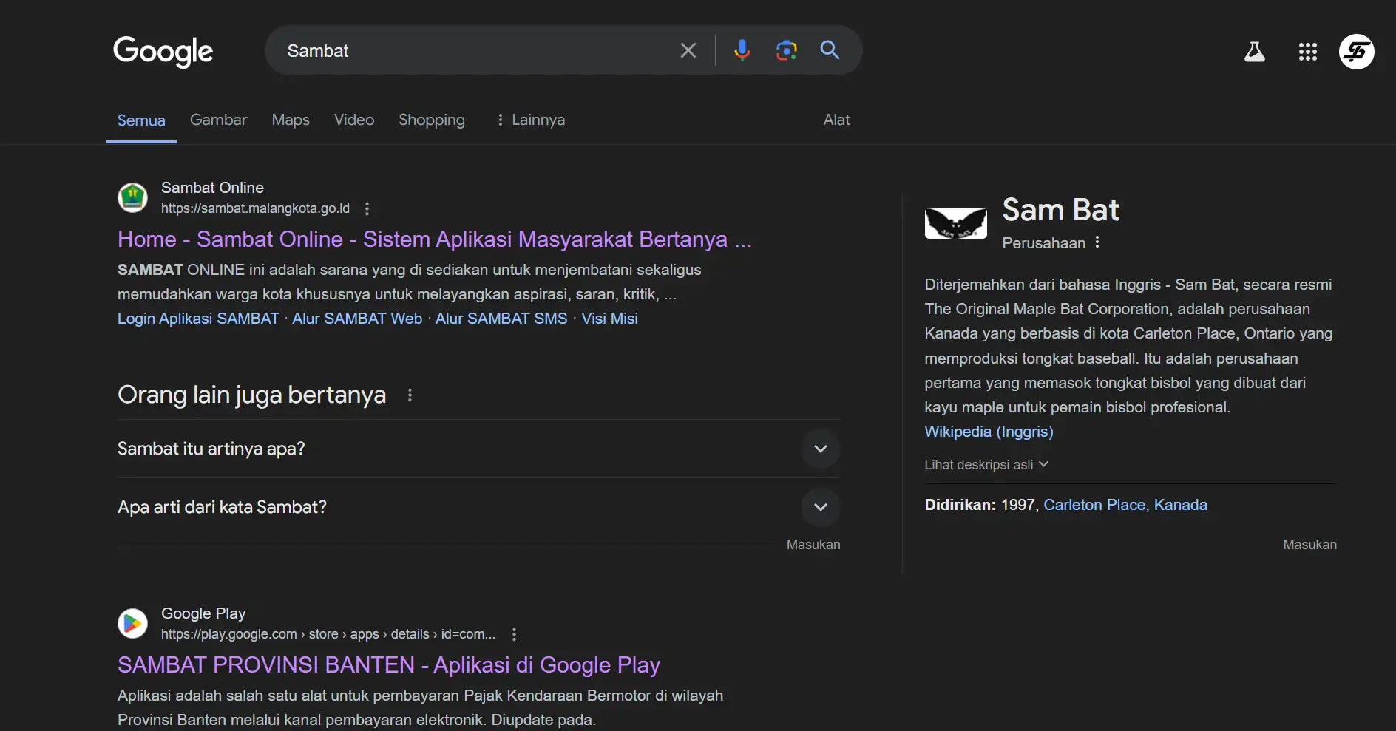Open Wikipedia (Inggris) link
The image size is (1396, 731).
(989, 432)
